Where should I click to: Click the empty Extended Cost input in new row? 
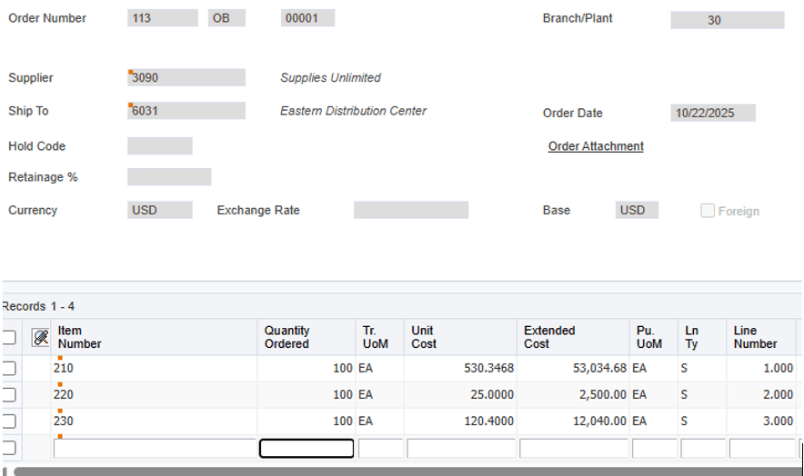pyautogui.click(x=574, y=449)
